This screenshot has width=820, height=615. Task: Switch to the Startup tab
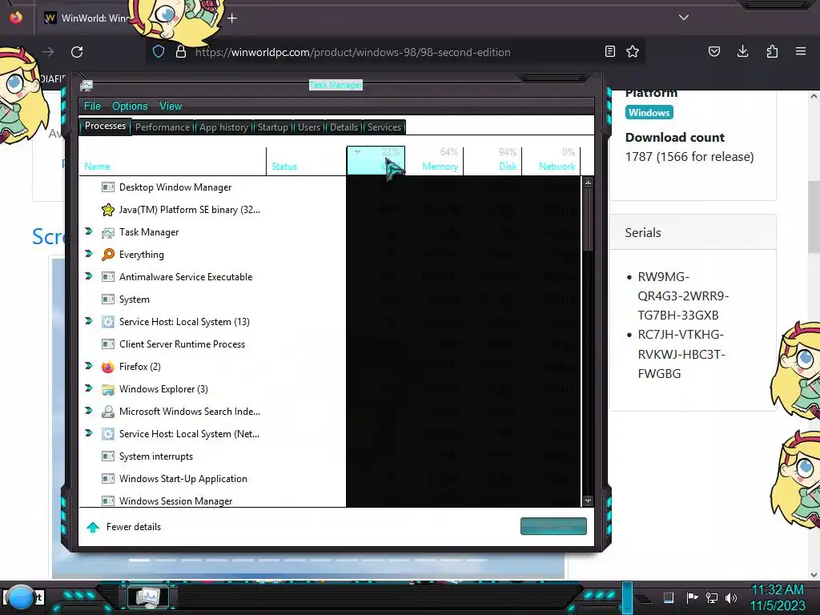point(272,127)
